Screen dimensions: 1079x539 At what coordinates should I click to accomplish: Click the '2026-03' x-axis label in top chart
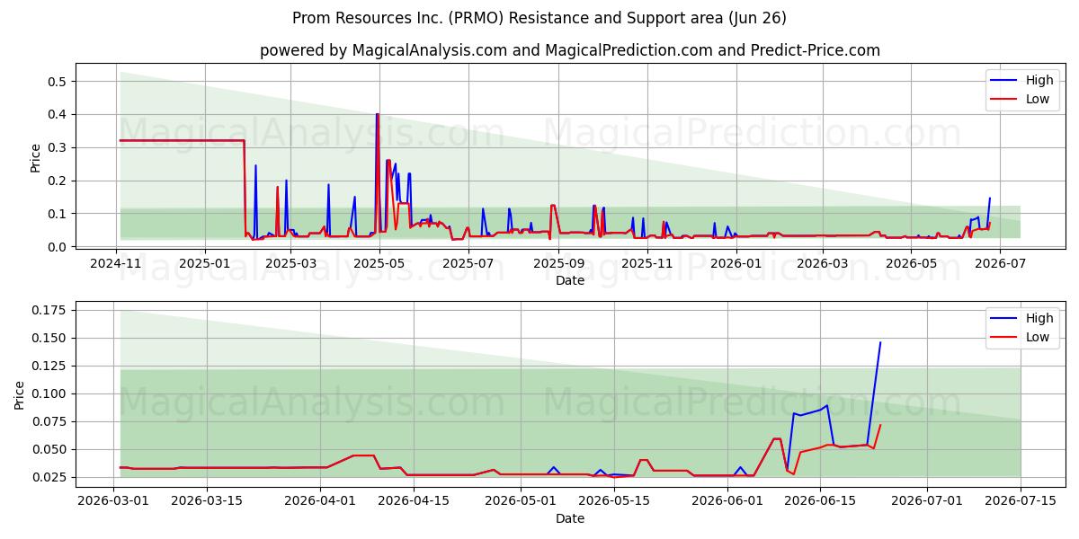click(x=822, y=263)
